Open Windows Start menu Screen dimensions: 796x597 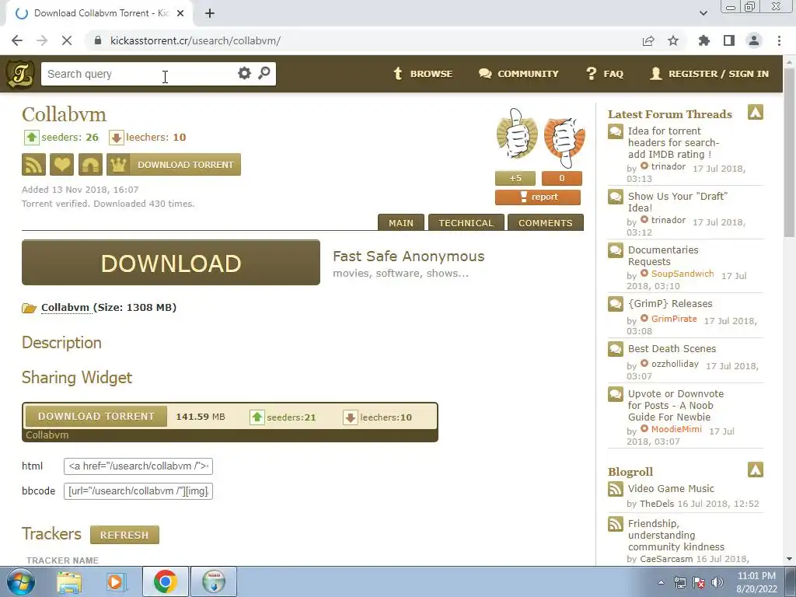coord(19,581)
